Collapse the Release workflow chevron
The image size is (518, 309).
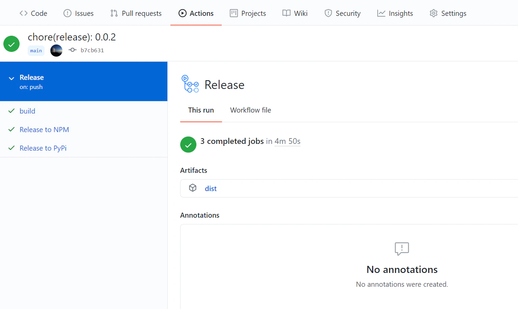coord(11,78)
